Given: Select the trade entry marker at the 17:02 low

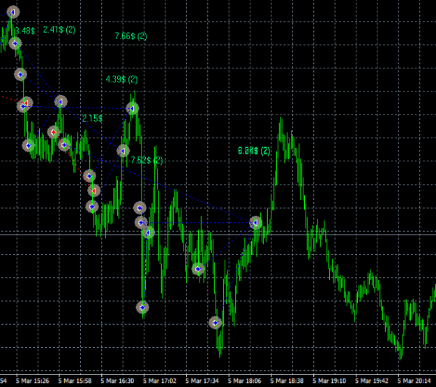Looking at the screenshot, I should 142,307.
